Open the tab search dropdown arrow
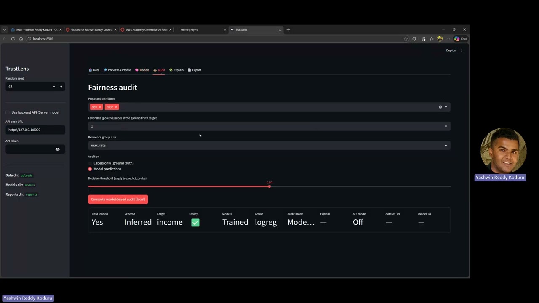This screenshot has height=303, width=539. pos(5,29)
